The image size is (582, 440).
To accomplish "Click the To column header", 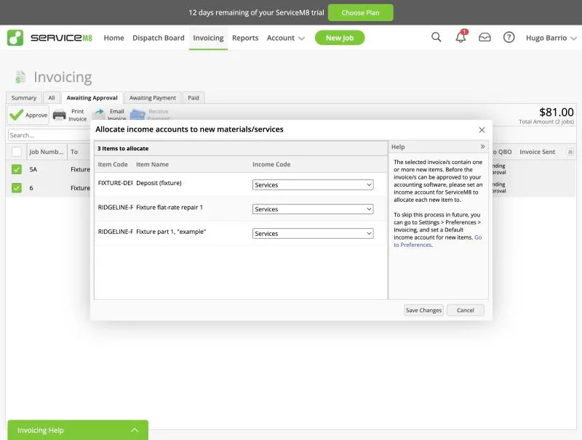I will point(74,152).
